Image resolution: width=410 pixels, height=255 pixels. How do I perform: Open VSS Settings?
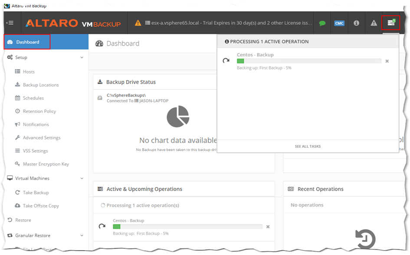[x=35, y=151]
